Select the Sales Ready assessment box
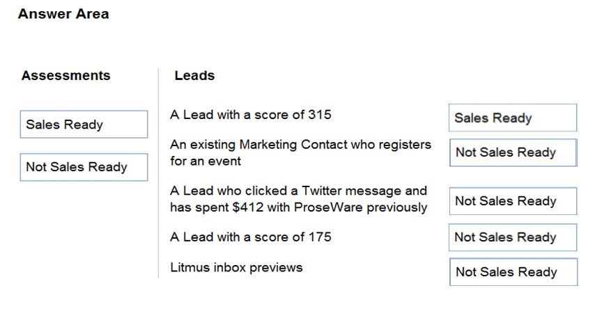Image resolution: width=611 pixels, height=318 pixels. point(84,124)
